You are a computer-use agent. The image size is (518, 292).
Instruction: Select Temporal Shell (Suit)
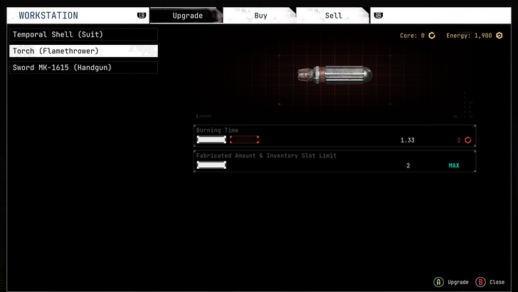click(83, 34)
